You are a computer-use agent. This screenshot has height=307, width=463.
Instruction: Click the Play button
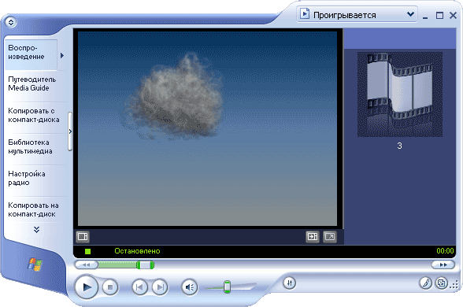pyautogui.click(x=86, y=287)
